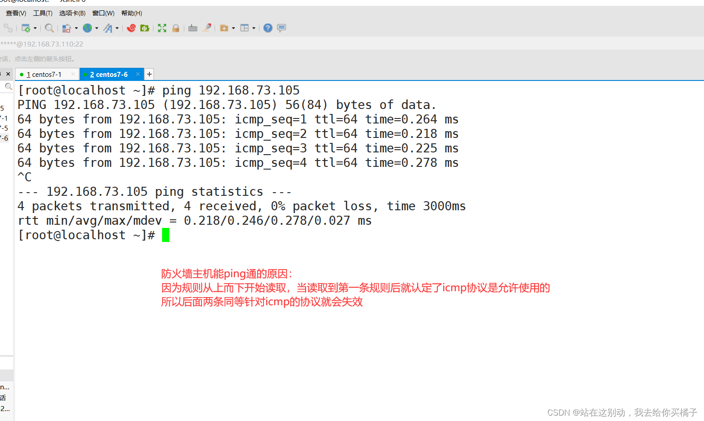704x421 pixels.
Task: Select session 7-6 in the left sidebar
Action: 5,138
